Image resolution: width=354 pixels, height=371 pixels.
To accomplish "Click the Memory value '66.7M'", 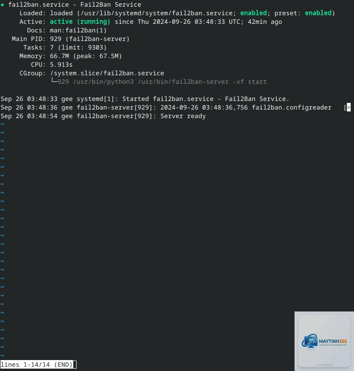I will click(x=59, y=56).
